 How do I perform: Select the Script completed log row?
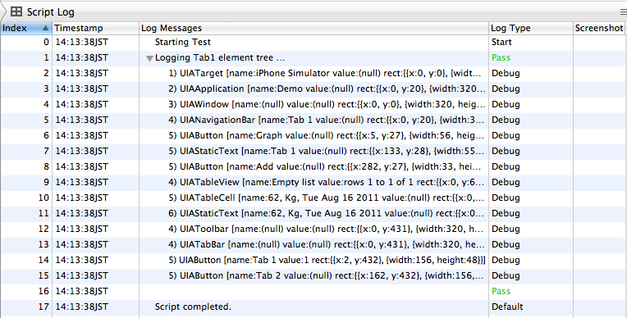point(313,307)
